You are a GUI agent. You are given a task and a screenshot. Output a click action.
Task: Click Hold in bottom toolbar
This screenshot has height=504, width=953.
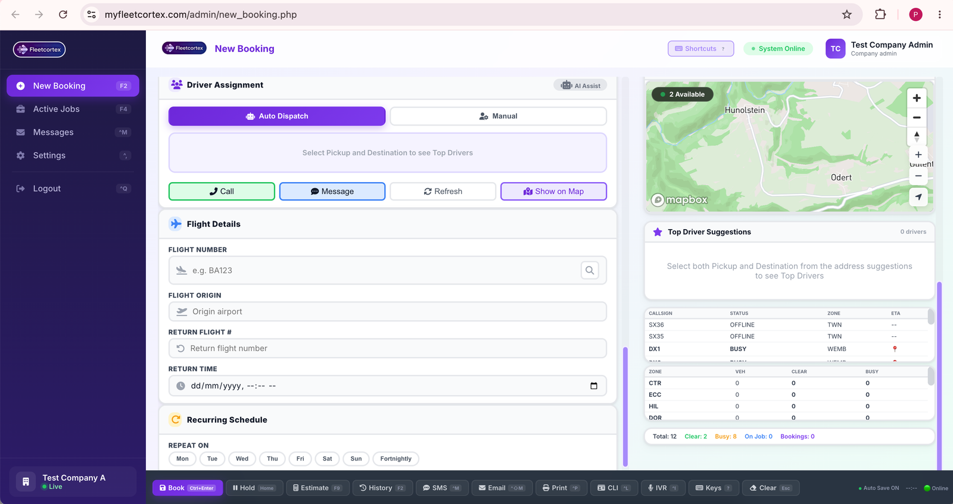[x=254, y=488]
